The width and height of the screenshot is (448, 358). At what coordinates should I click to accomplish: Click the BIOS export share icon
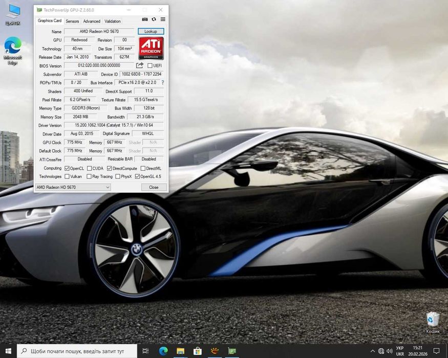pos(139,65)
